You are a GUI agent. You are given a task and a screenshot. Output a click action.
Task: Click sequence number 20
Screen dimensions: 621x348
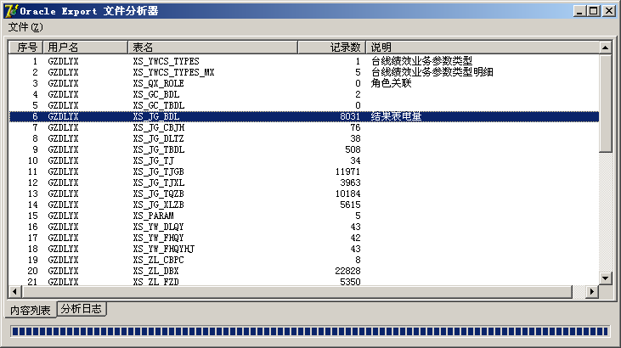click(x=32, y=272)
